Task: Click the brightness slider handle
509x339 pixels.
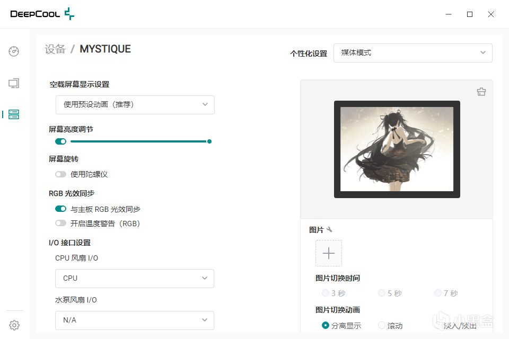Action: (209, 141)
